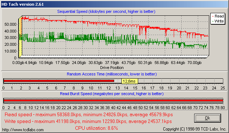The width and height of the screenshot is (229, 133).
Task: Click the 70.00gb drive position label
Action: coord(195,63)
